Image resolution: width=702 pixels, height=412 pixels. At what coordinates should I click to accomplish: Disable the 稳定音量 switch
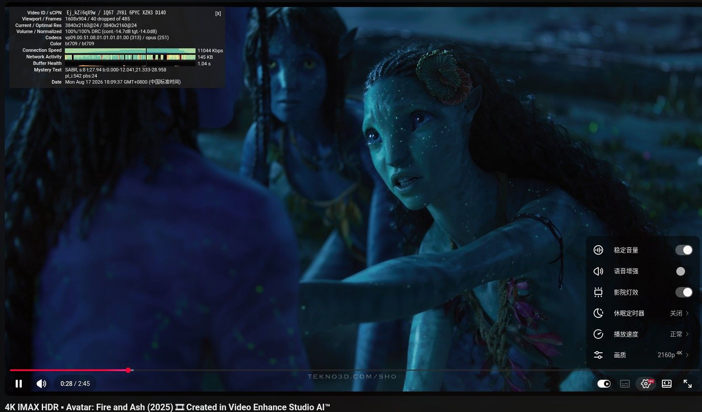684,250
